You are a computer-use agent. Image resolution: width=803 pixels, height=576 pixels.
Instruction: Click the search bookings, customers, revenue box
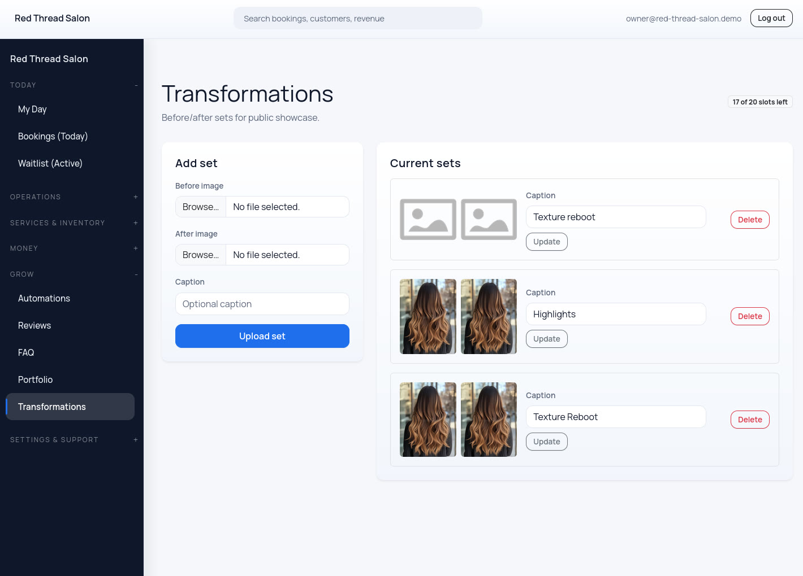[357, 19]
